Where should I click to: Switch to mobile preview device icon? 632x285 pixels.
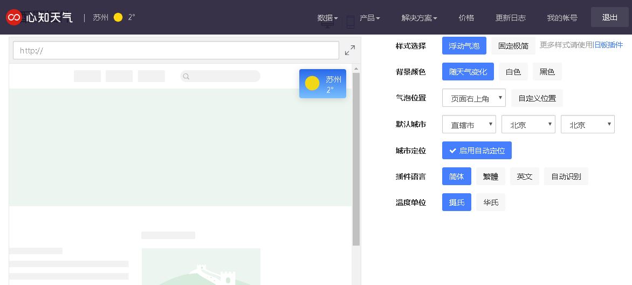coord(351,22)
